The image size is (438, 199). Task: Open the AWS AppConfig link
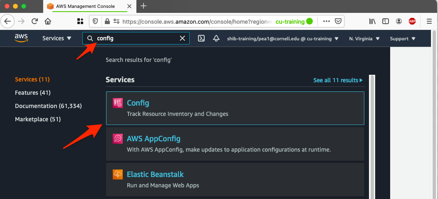[153, 139]
